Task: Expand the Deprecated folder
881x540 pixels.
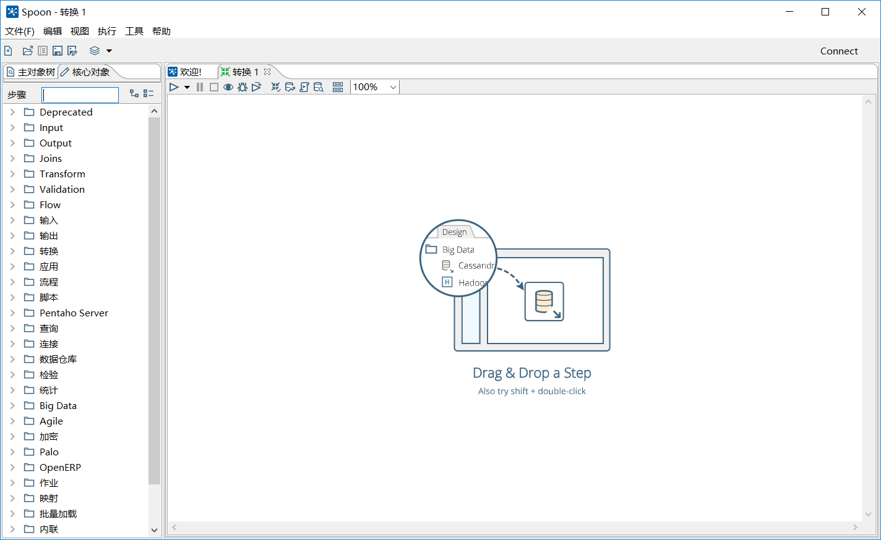Action: [x=12, y=112]
